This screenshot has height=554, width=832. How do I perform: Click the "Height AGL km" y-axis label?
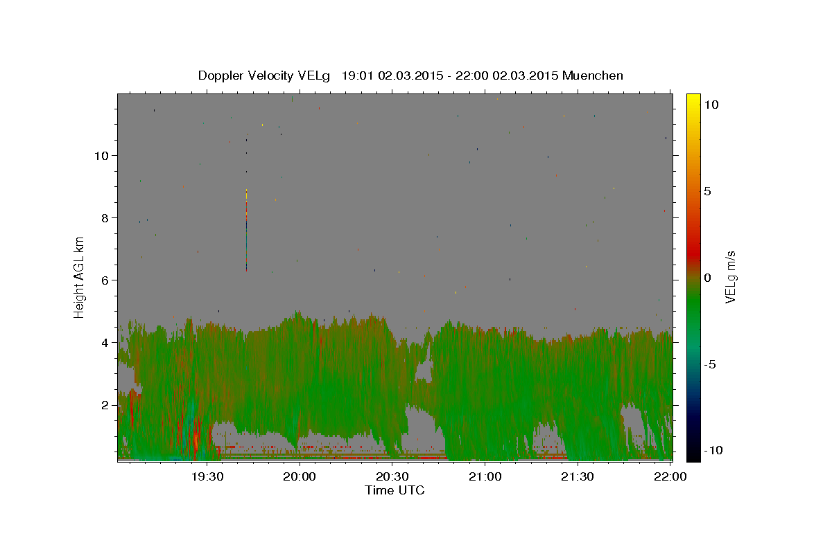80,277
